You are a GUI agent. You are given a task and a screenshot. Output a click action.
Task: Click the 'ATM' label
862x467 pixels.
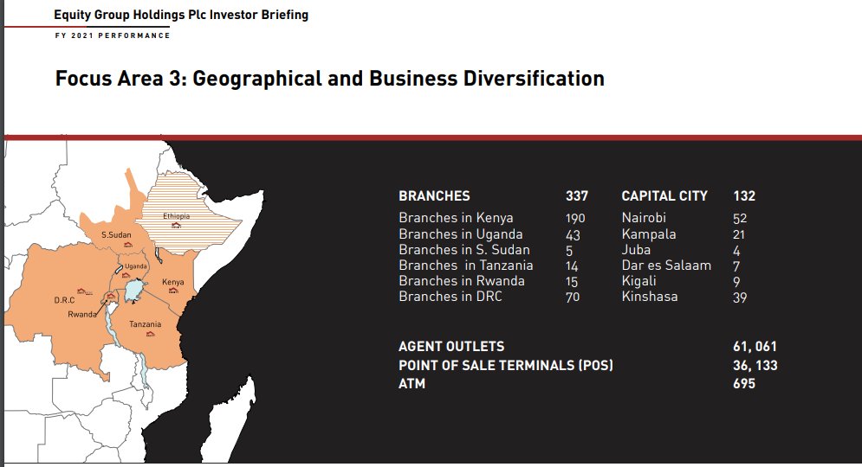tap(412, 384)
